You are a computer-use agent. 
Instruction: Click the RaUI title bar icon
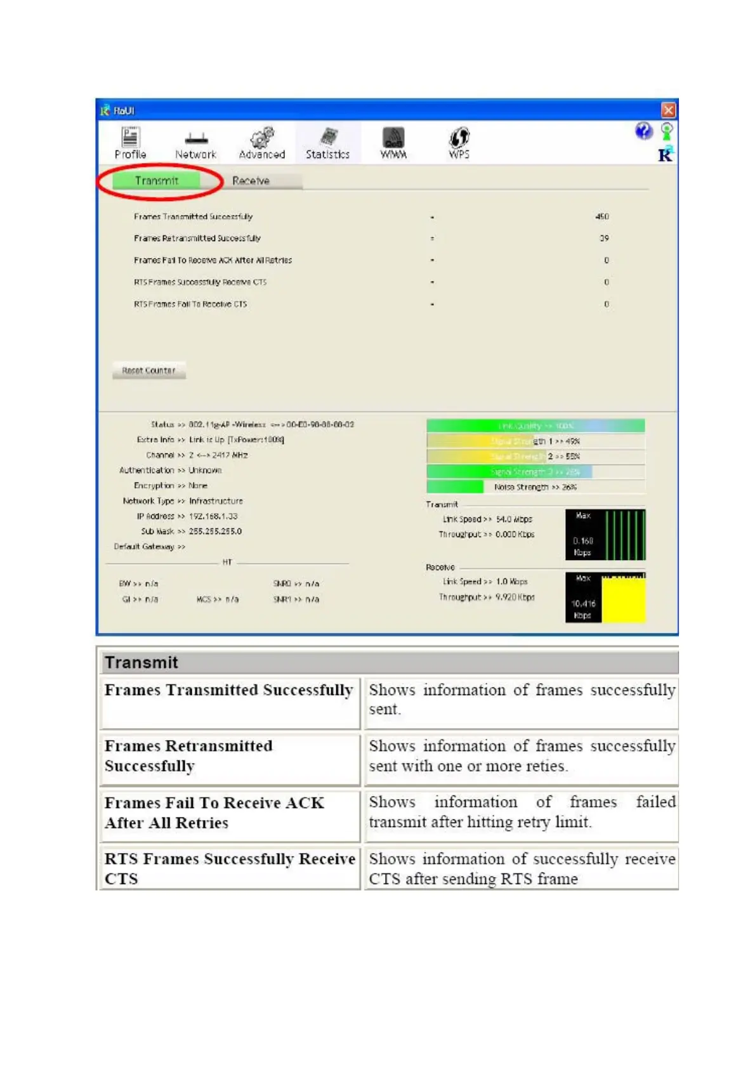pyautogui.click(x=105, y=110)
